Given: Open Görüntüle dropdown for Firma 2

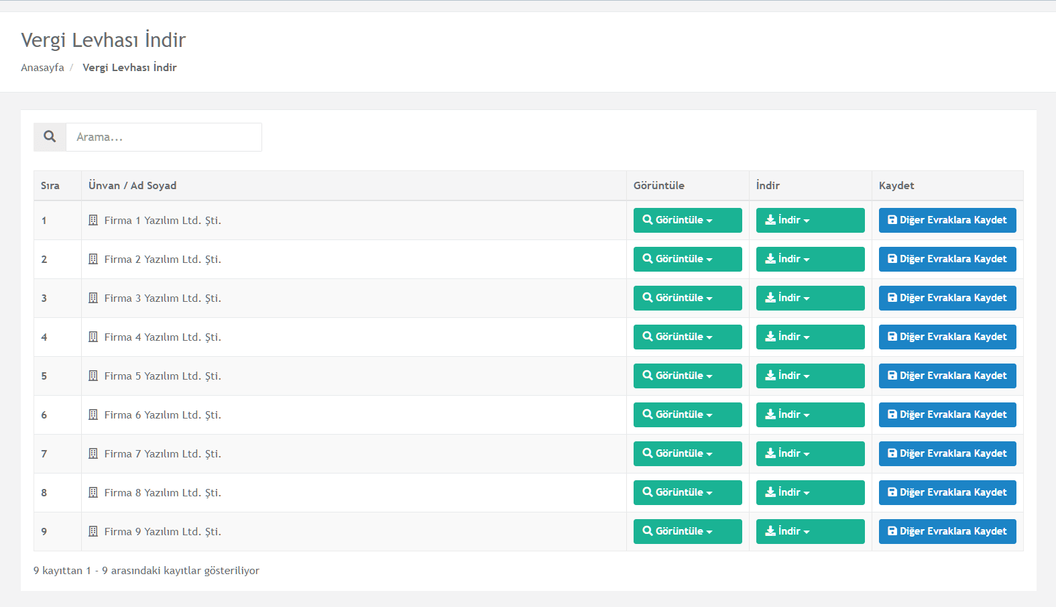Looking at the screenshot, I should point(687,259).
